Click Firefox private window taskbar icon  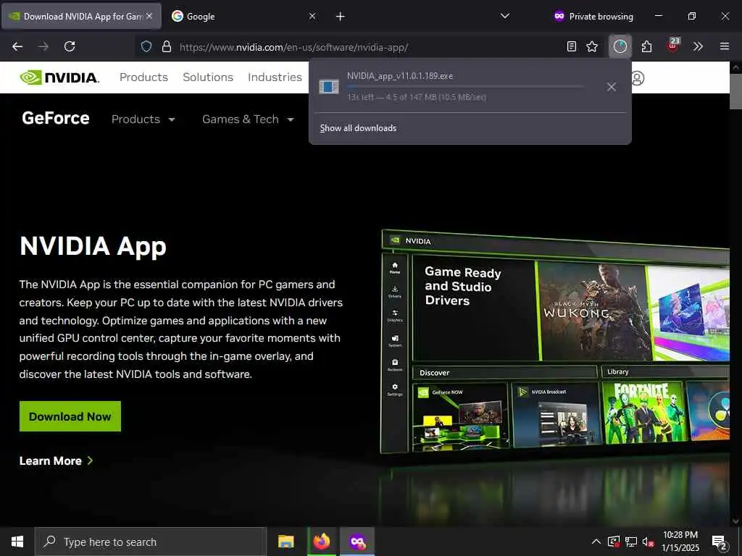tap(357, 542)
